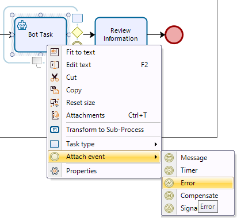The height and width of the screenshot is (218, 237).
Task: Click the Timer clock event icon
Action: [169, 170]
